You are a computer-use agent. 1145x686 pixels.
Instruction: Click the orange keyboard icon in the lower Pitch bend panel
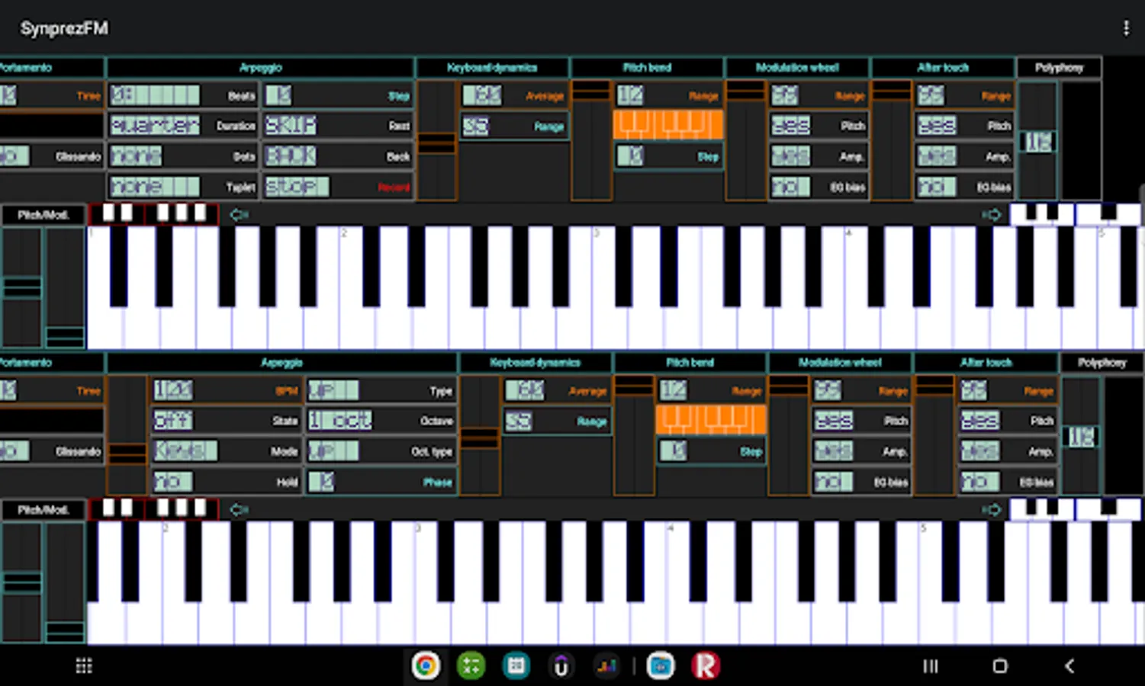711,420
